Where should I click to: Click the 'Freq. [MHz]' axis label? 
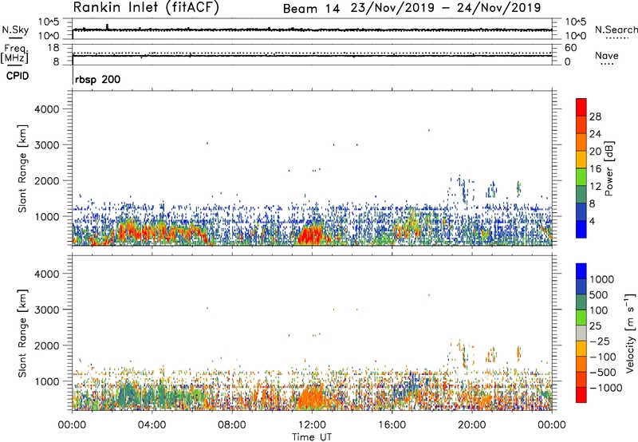[14, 53]
